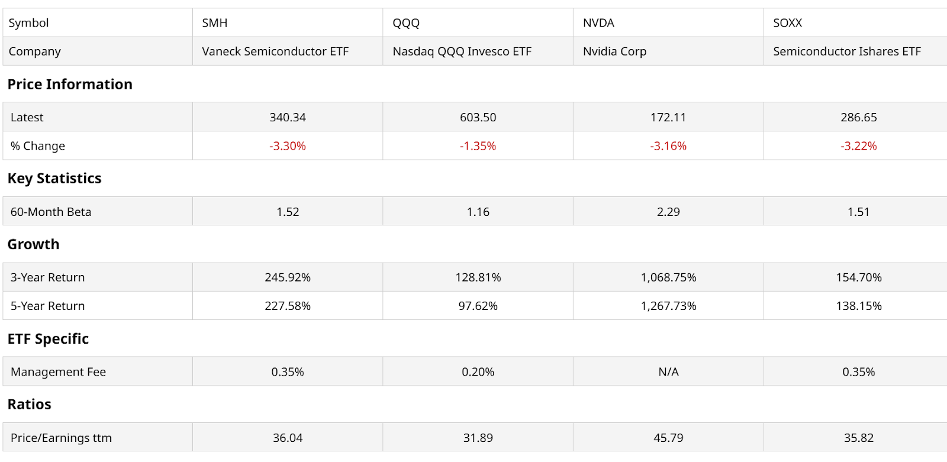Click the NVDA symbol header cell
This screenshot has width=947, height=462.
pyautogui.click(x=598, y=23)
